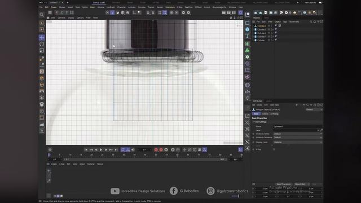Go to start of animation
The width and height of the screenshot is (361, 203).
point(86,150)
